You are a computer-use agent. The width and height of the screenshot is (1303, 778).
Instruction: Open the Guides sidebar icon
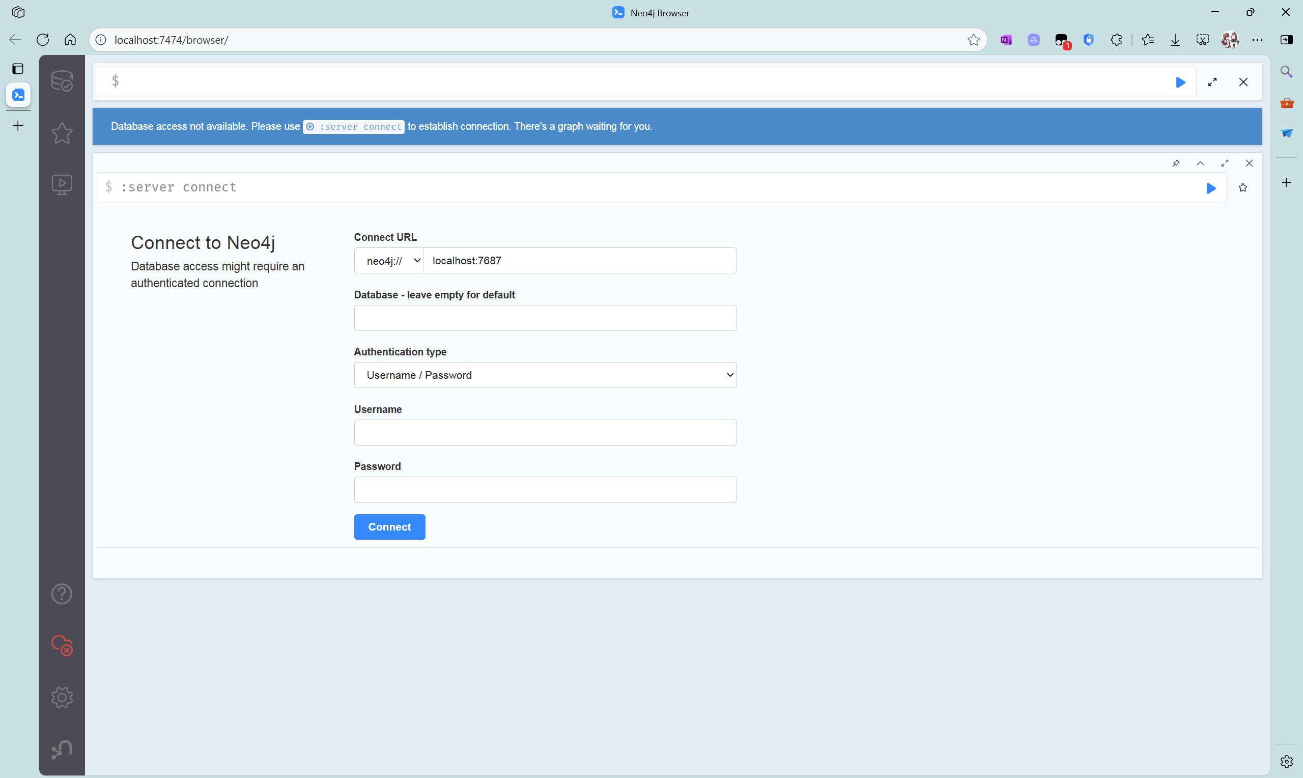(62, 184)
